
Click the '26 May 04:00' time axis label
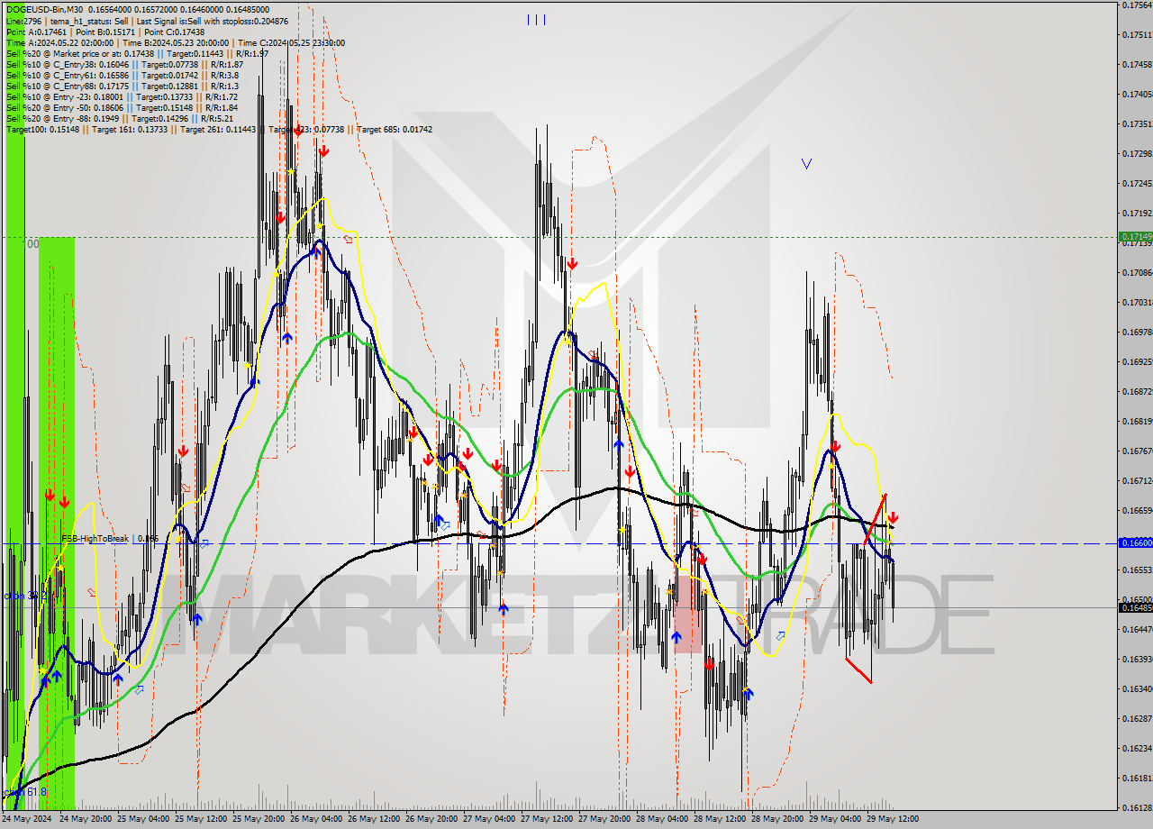coord(317,819)
